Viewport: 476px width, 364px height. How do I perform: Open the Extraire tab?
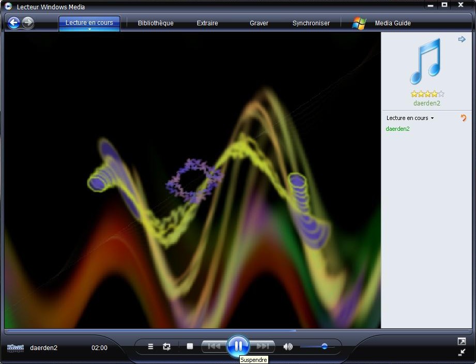tap(207, 23)
